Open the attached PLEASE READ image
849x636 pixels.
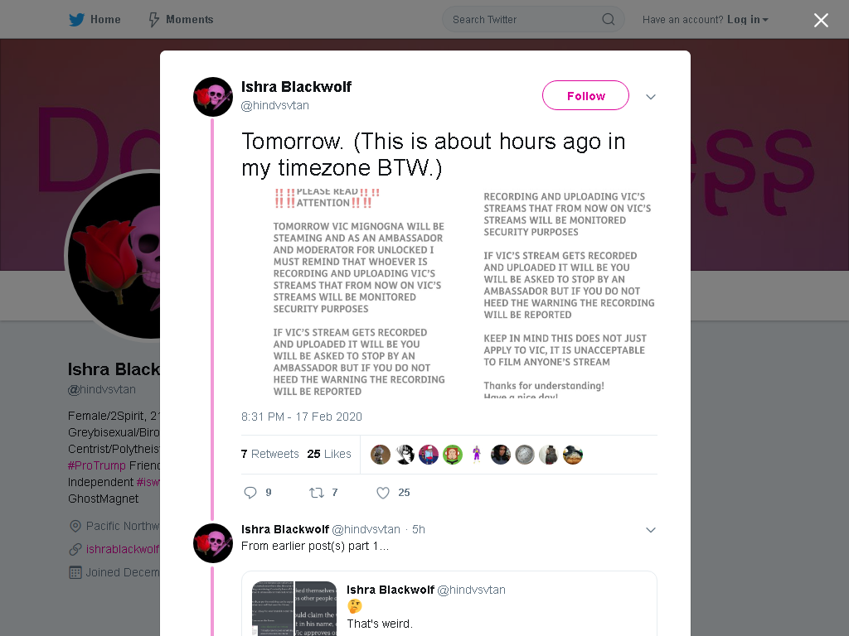click(449, 292)
